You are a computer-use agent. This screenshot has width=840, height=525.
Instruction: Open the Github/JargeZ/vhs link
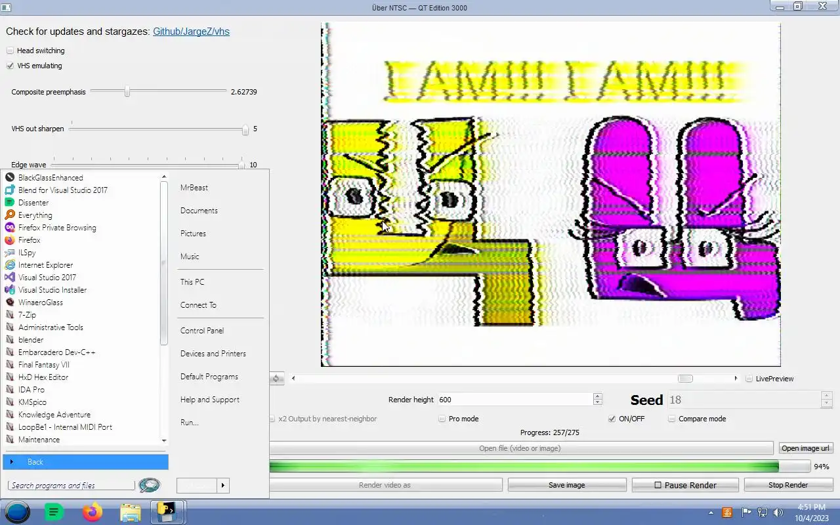coord(191,31)
